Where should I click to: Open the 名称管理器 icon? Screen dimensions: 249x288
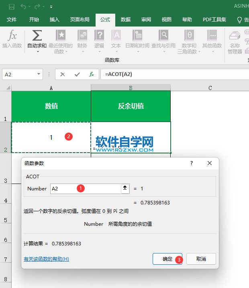pos(235,36)
